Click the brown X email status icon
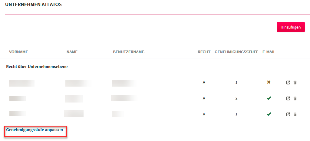 tap(269, 82)
